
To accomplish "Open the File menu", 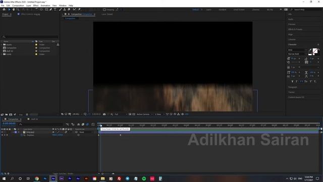I will click(3, 6).
